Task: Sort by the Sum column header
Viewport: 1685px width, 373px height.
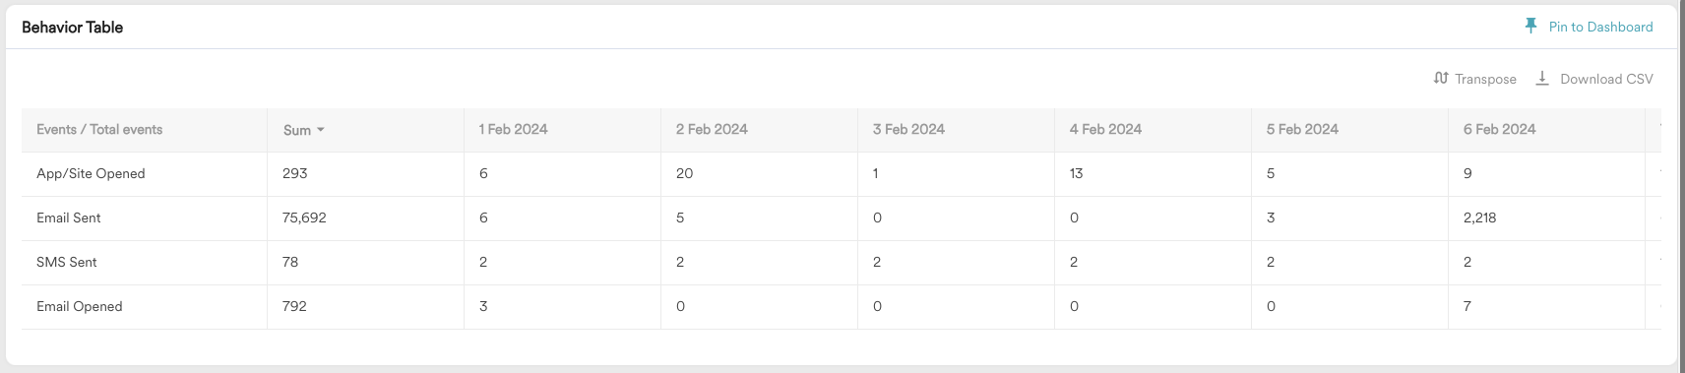Action: coord(297,130)
